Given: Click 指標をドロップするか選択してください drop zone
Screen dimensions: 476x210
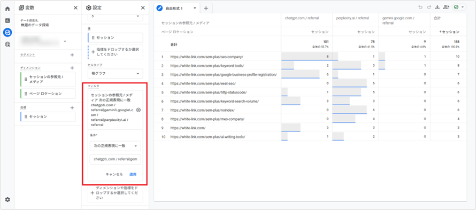Looking at the screenshot, I should coord(116,52).
